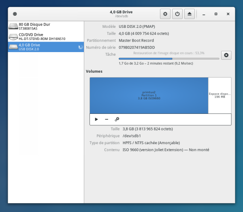Close the Disks window
Viewport: 243px width, 212px height.
(x=228, y=14)
